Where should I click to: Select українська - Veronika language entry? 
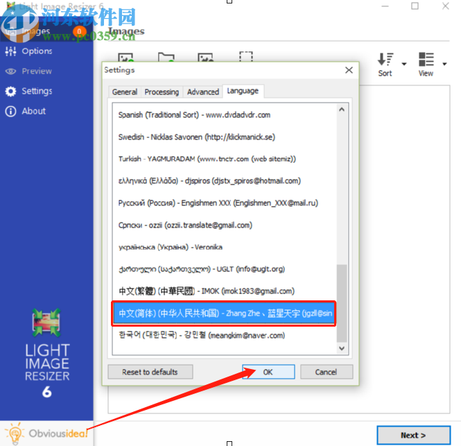225,247
